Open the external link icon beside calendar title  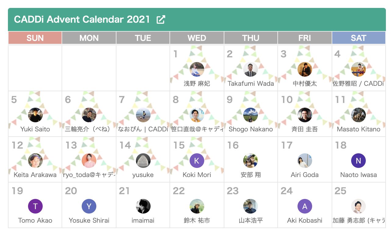point(161,20)
